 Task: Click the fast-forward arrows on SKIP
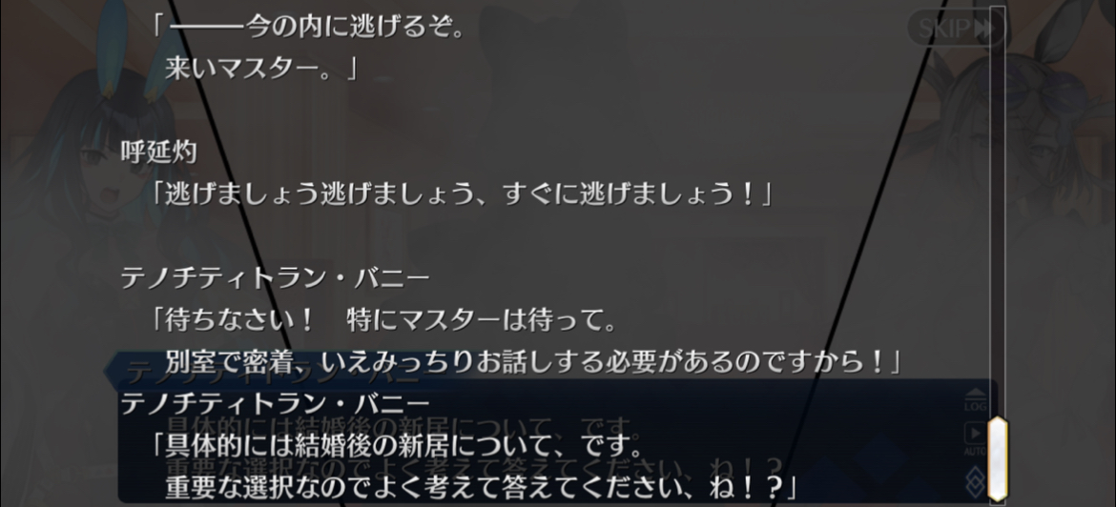click(982, 29)
